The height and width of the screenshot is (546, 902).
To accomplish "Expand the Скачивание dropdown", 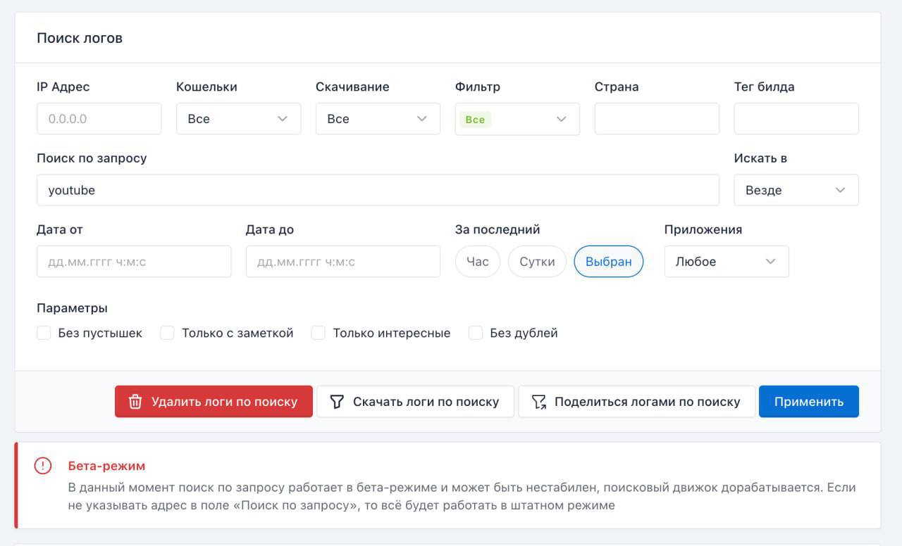I will pos(378,119).
